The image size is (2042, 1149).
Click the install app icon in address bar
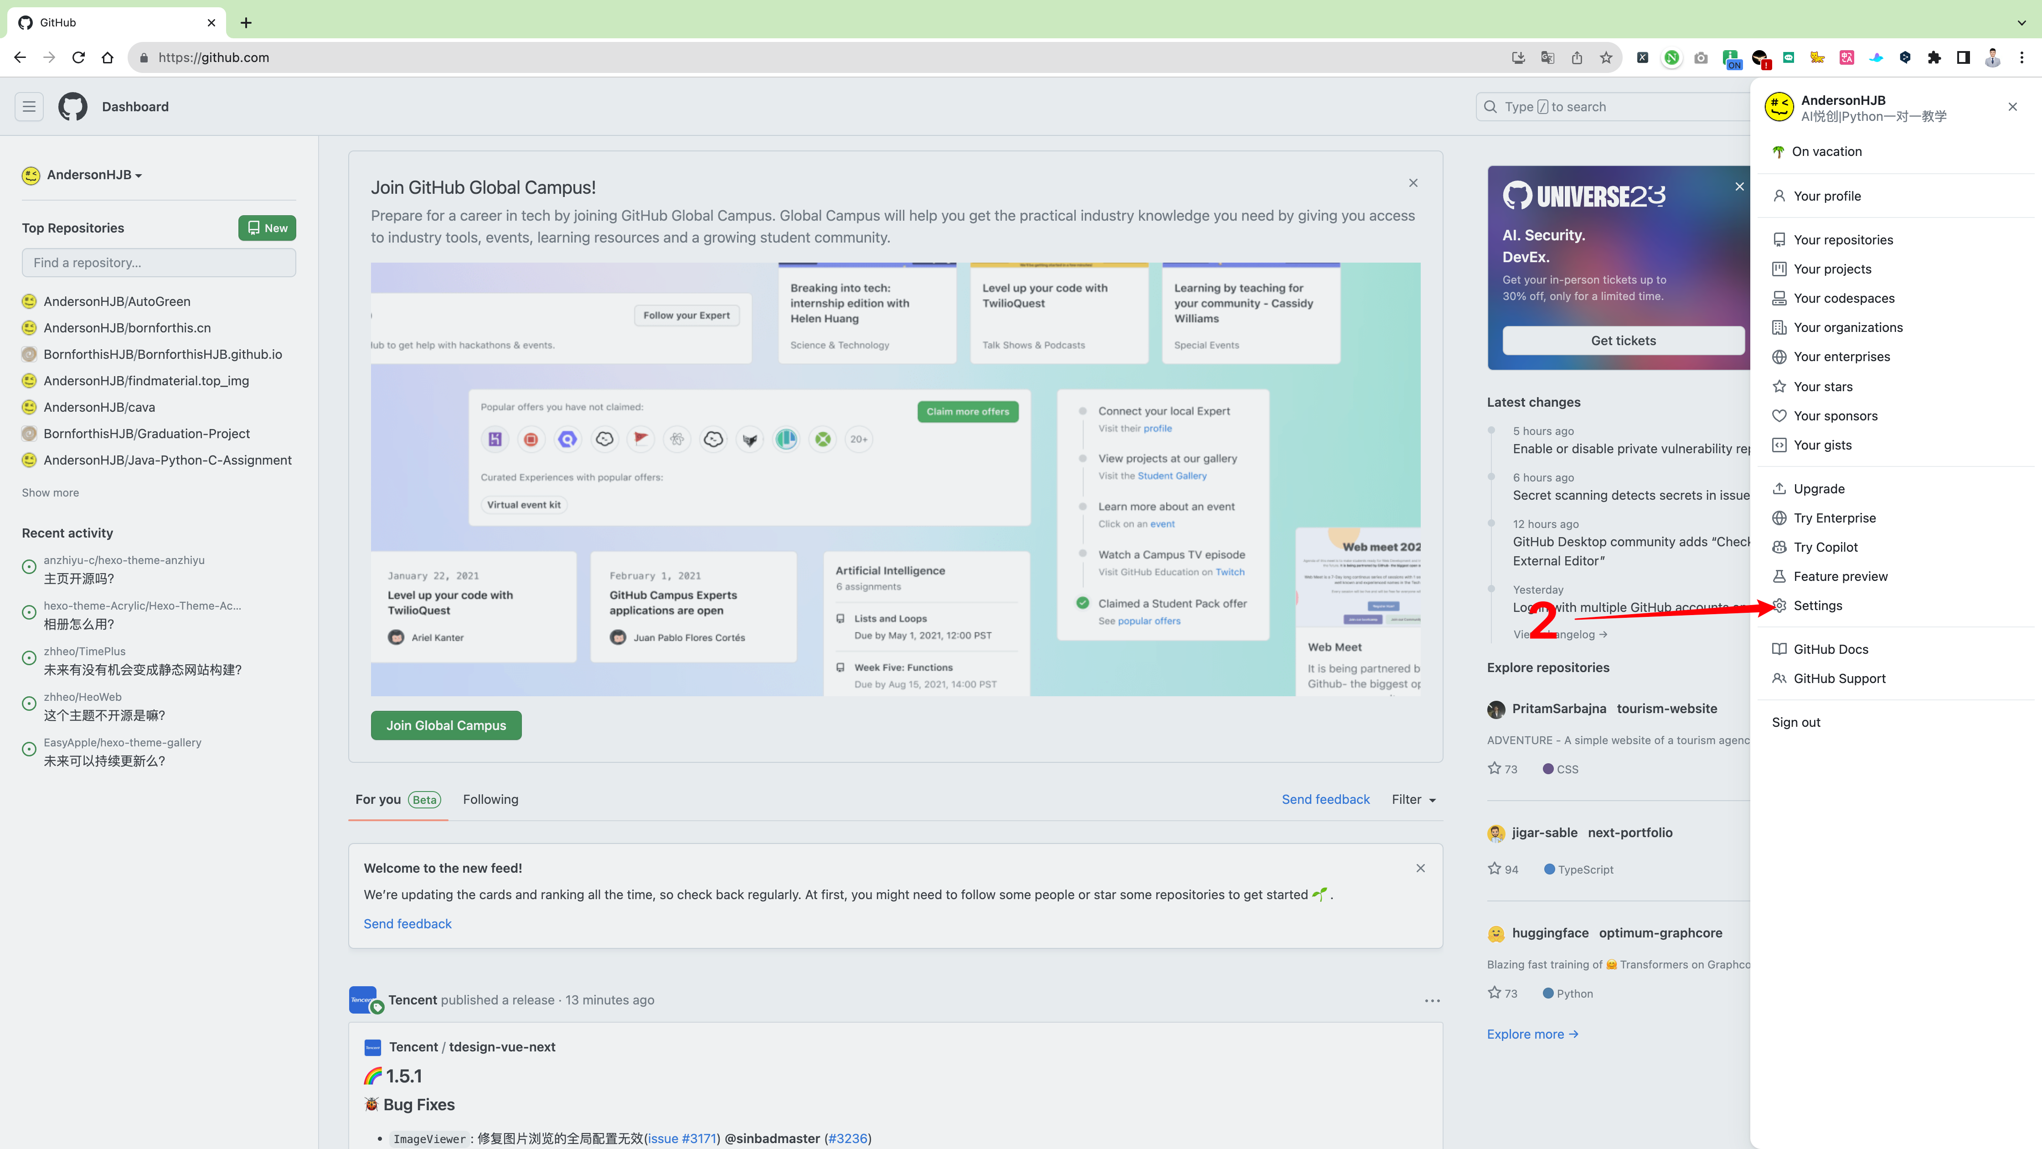click(1518, 57)
